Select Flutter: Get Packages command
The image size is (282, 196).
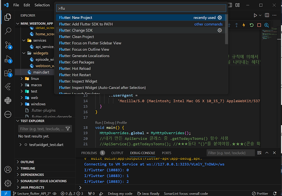pos(141,62)
